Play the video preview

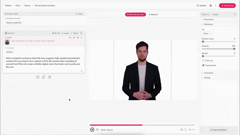pos(92,130)
